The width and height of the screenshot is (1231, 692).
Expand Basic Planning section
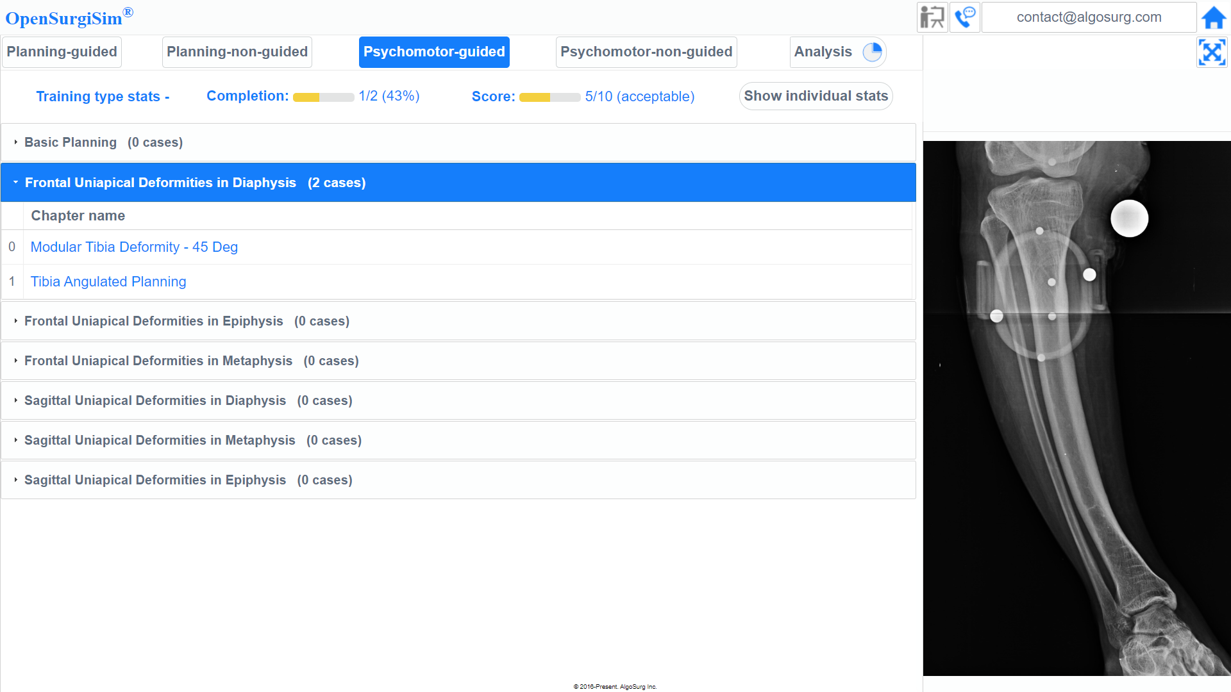pyautogui.click(x=103, y=142)
